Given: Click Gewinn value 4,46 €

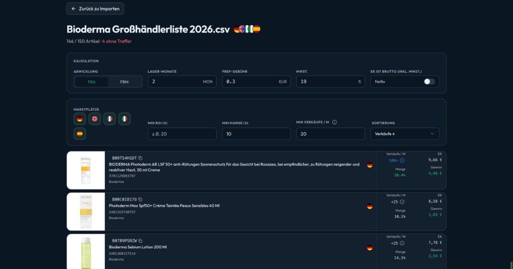Looking at the screenshot, I should pos(435,173).
